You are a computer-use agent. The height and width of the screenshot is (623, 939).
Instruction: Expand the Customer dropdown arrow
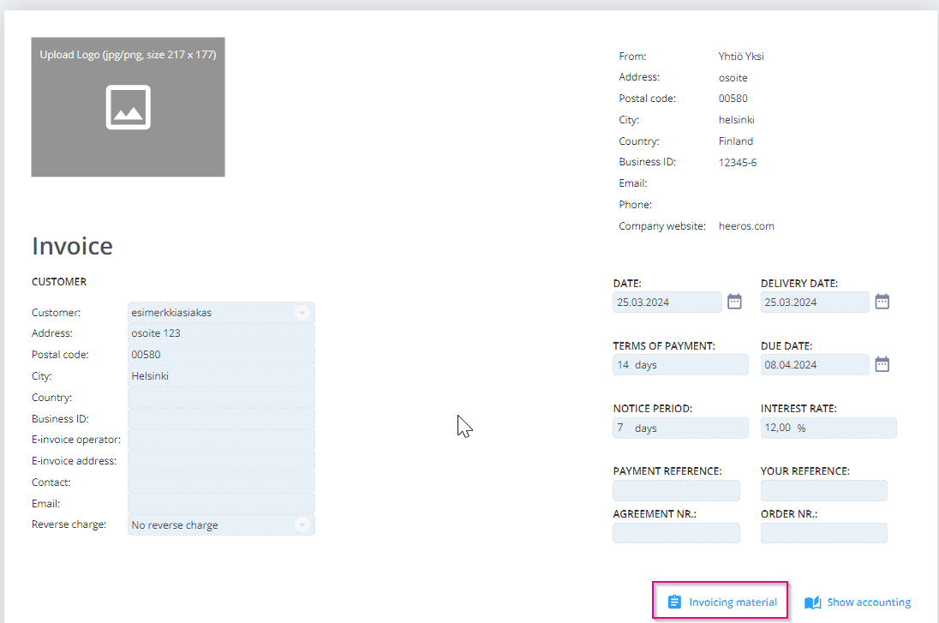(x=302, y=312)
